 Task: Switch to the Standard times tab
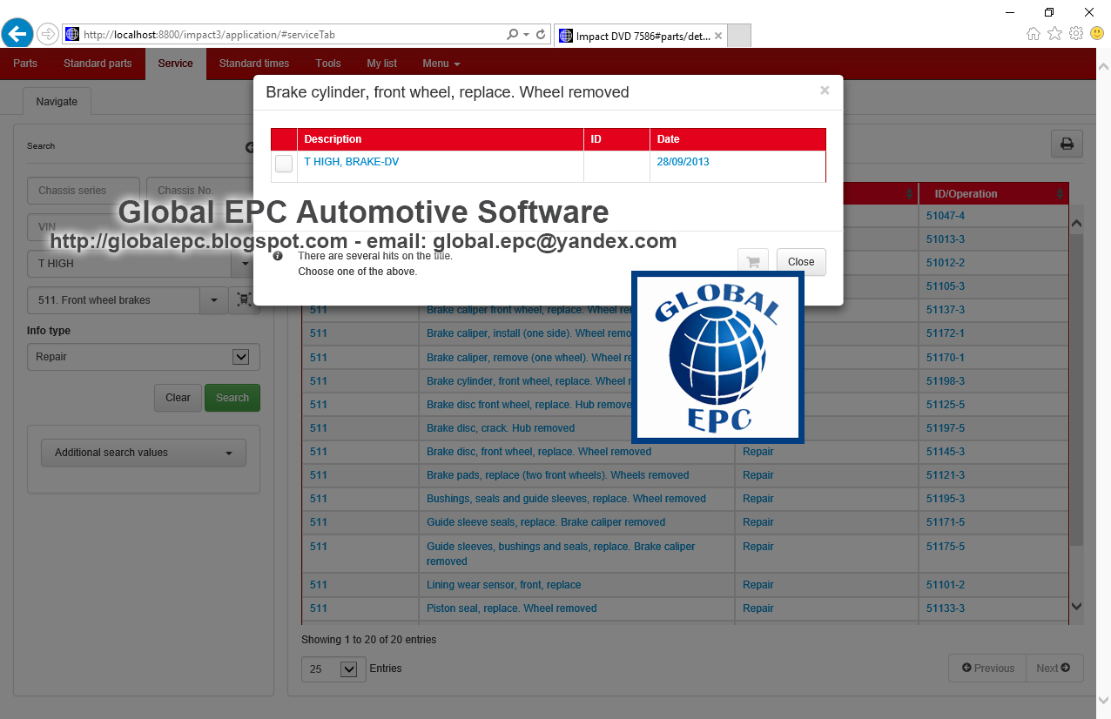(253, 63)
